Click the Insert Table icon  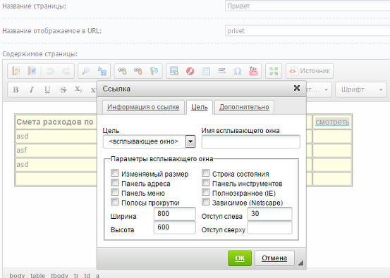[206, 71]
